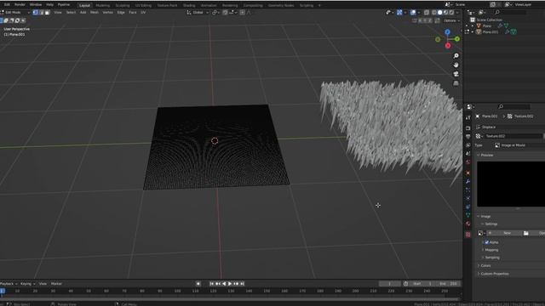Open the Texture properties checker tab
Screen dimensions: 545x306
click(468, 235)
